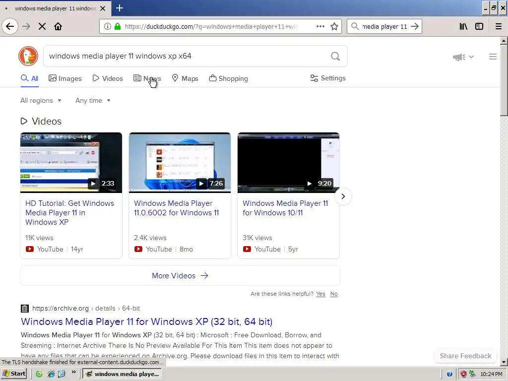This screenshot has width=508, height=381.
Task: Select the All results tab
Action: (29, 78)
